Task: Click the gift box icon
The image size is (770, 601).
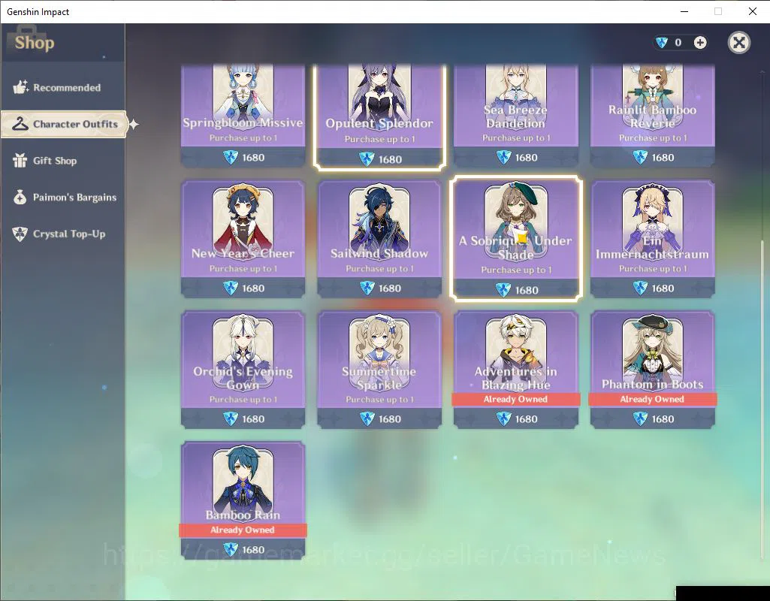Action: pos(20,160)
